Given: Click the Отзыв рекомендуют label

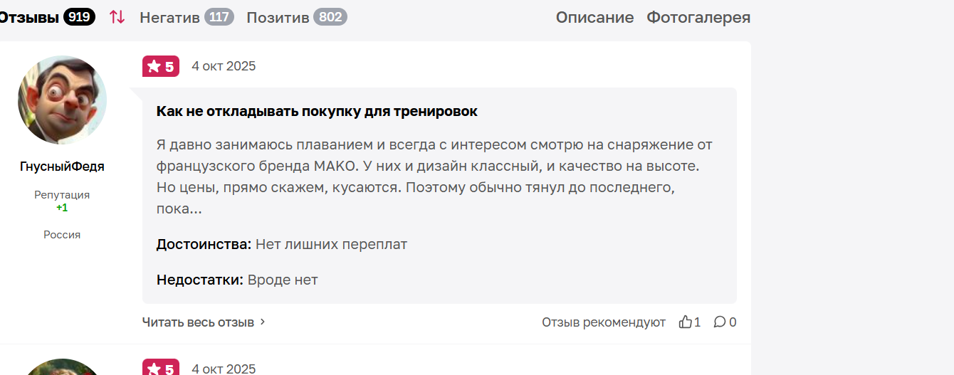Looking at the screenshot, I should pos(603,322).
